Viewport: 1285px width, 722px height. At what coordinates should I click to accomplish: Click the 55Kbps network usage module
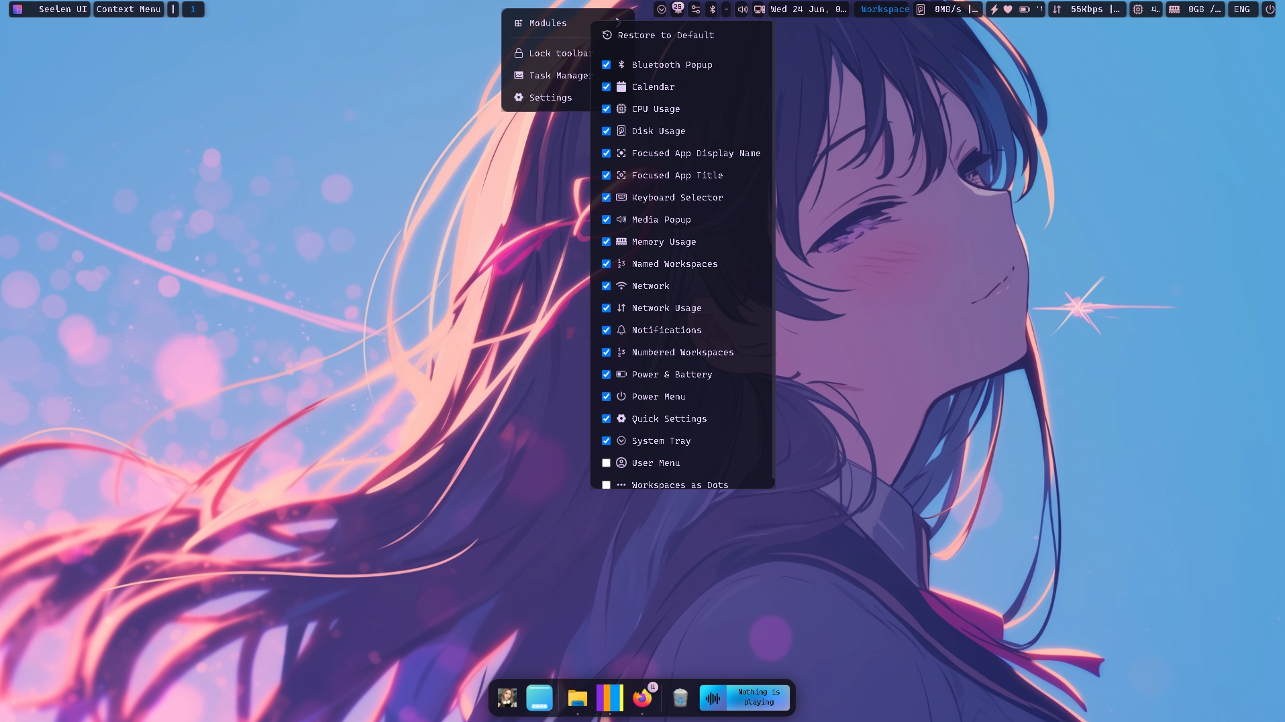(1087, 9)
